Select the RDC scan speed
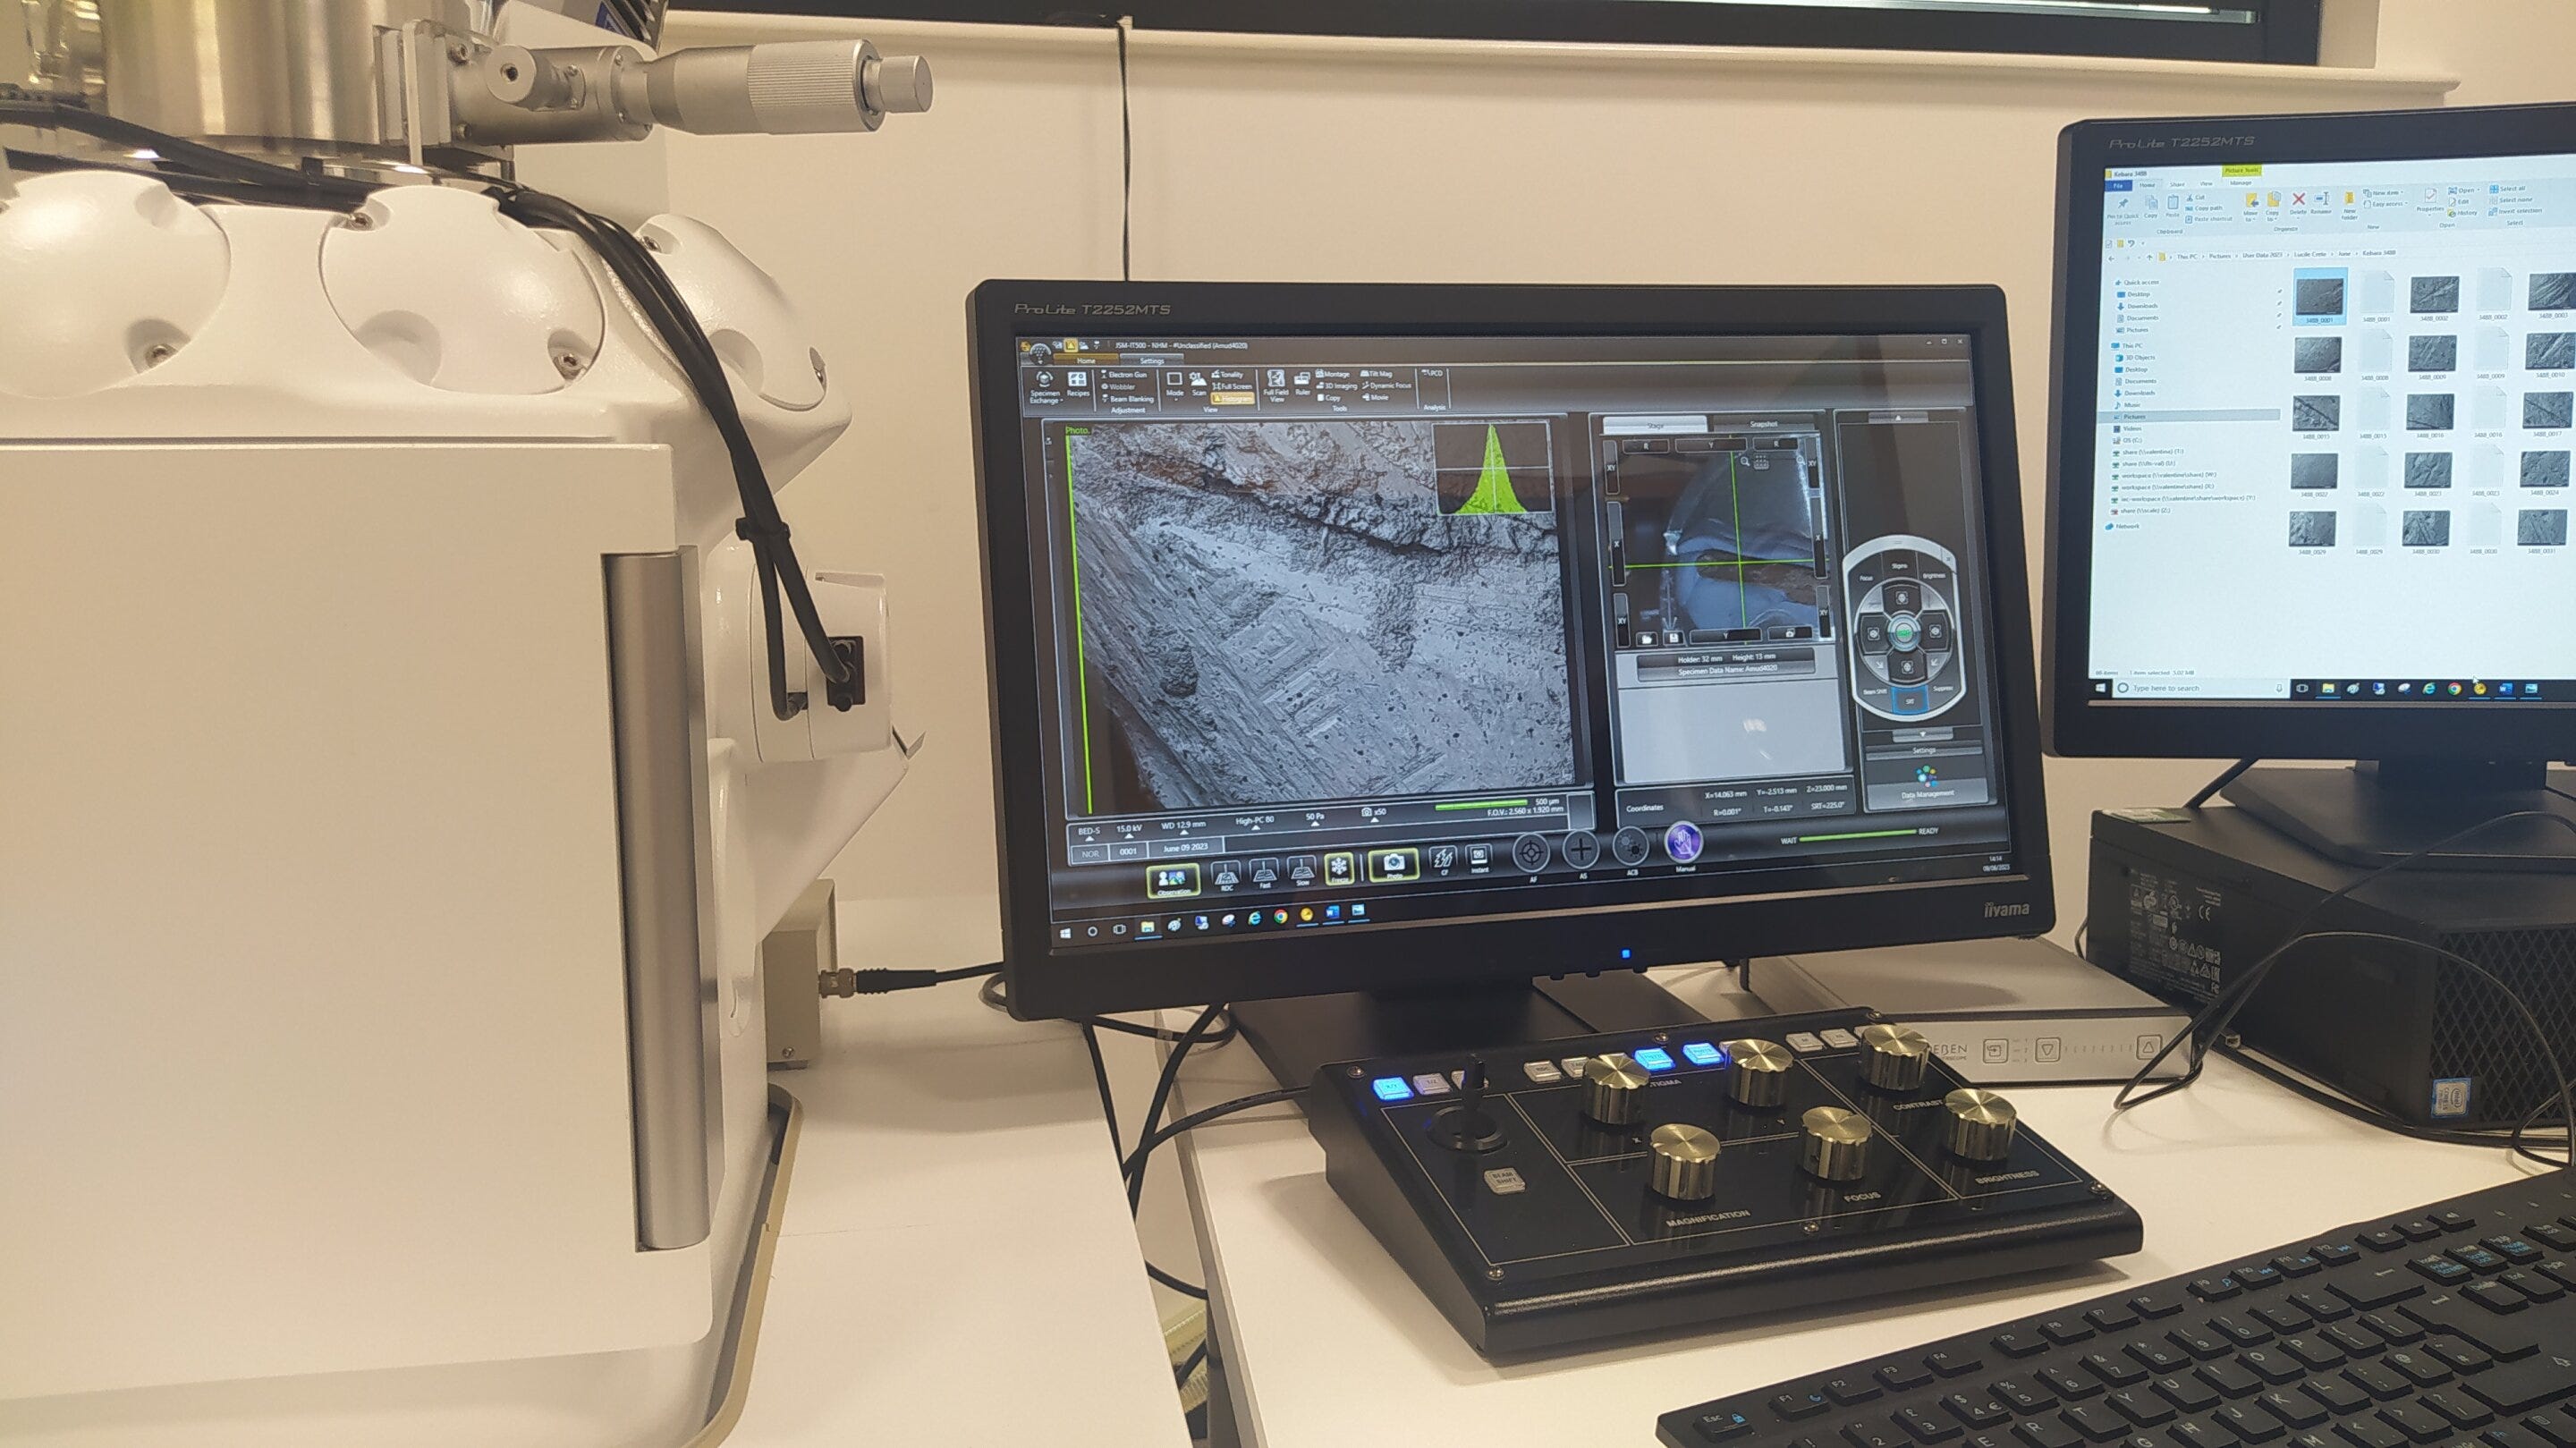2576x1448 pixels. click(x=1226, y=876)
